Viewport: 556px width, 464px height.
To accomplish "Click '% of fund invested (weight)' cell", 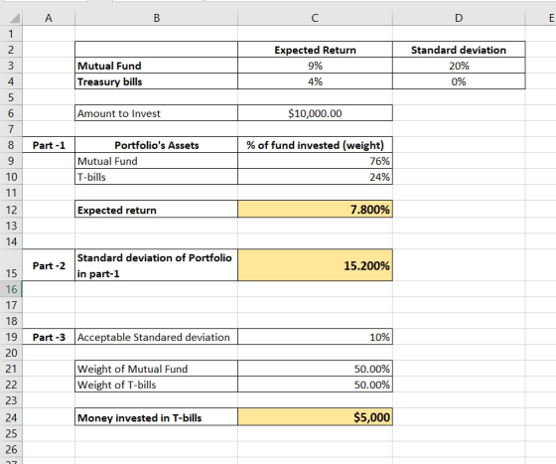I will (x=315, y=145).
